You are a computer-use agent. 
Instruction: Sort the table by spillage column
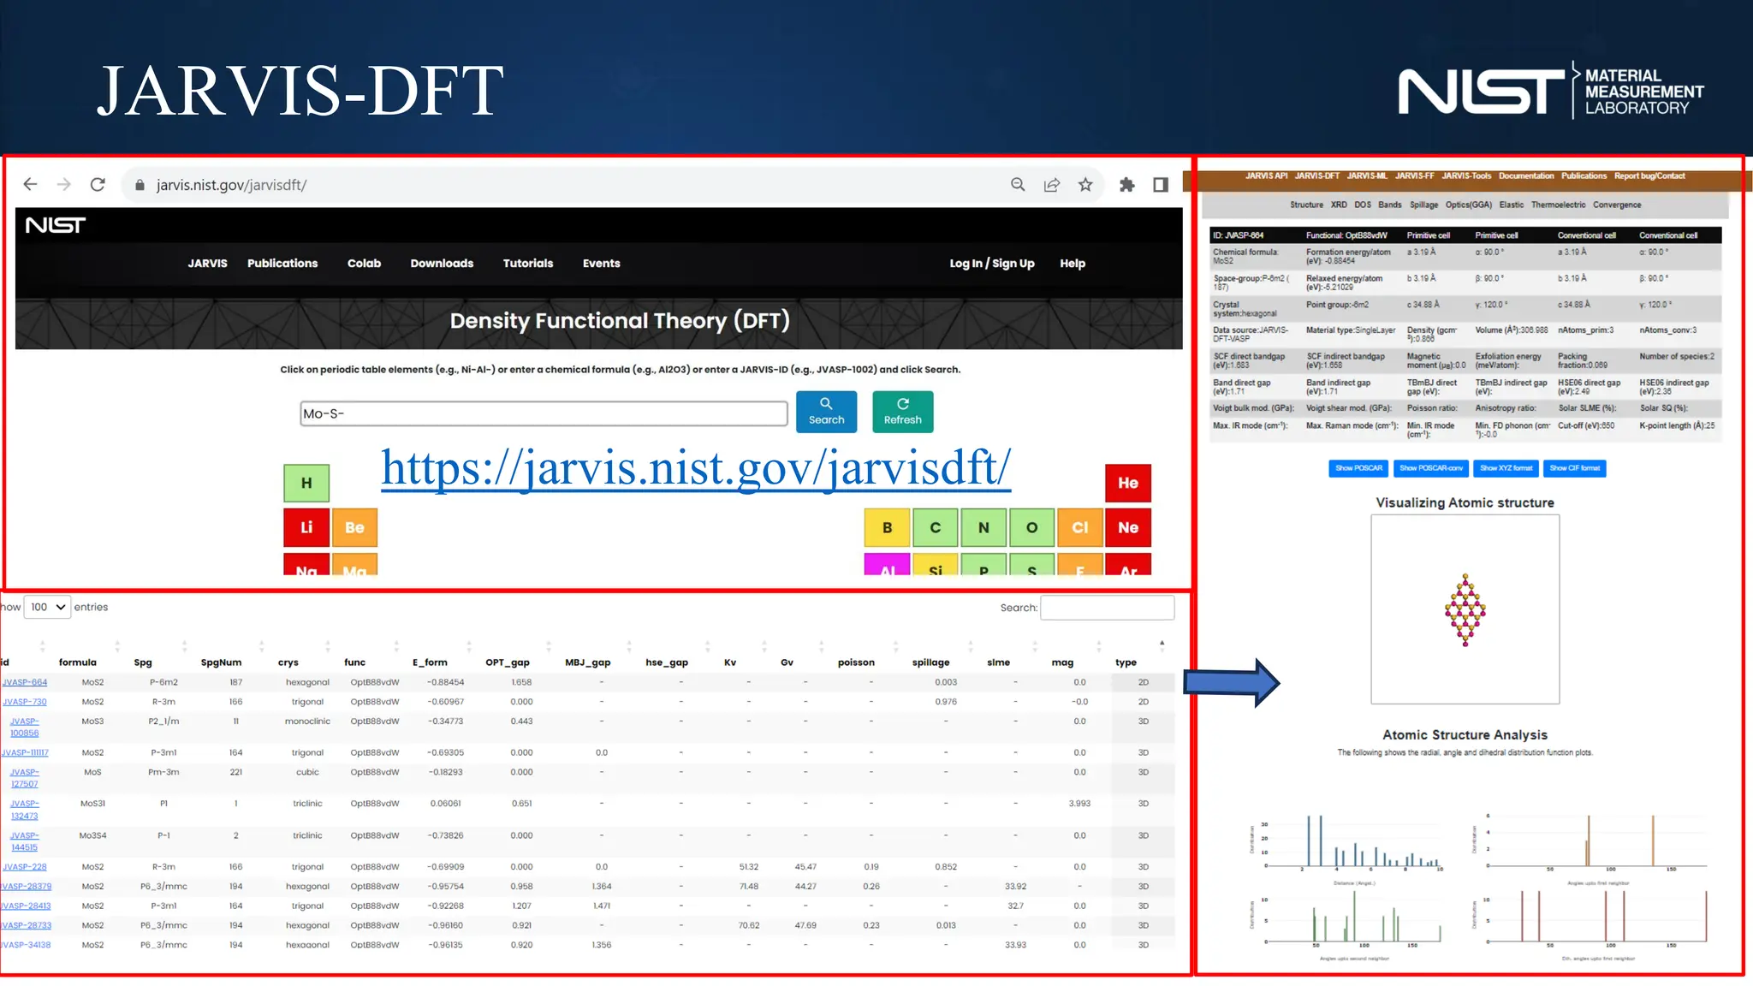tap(930, 662)
